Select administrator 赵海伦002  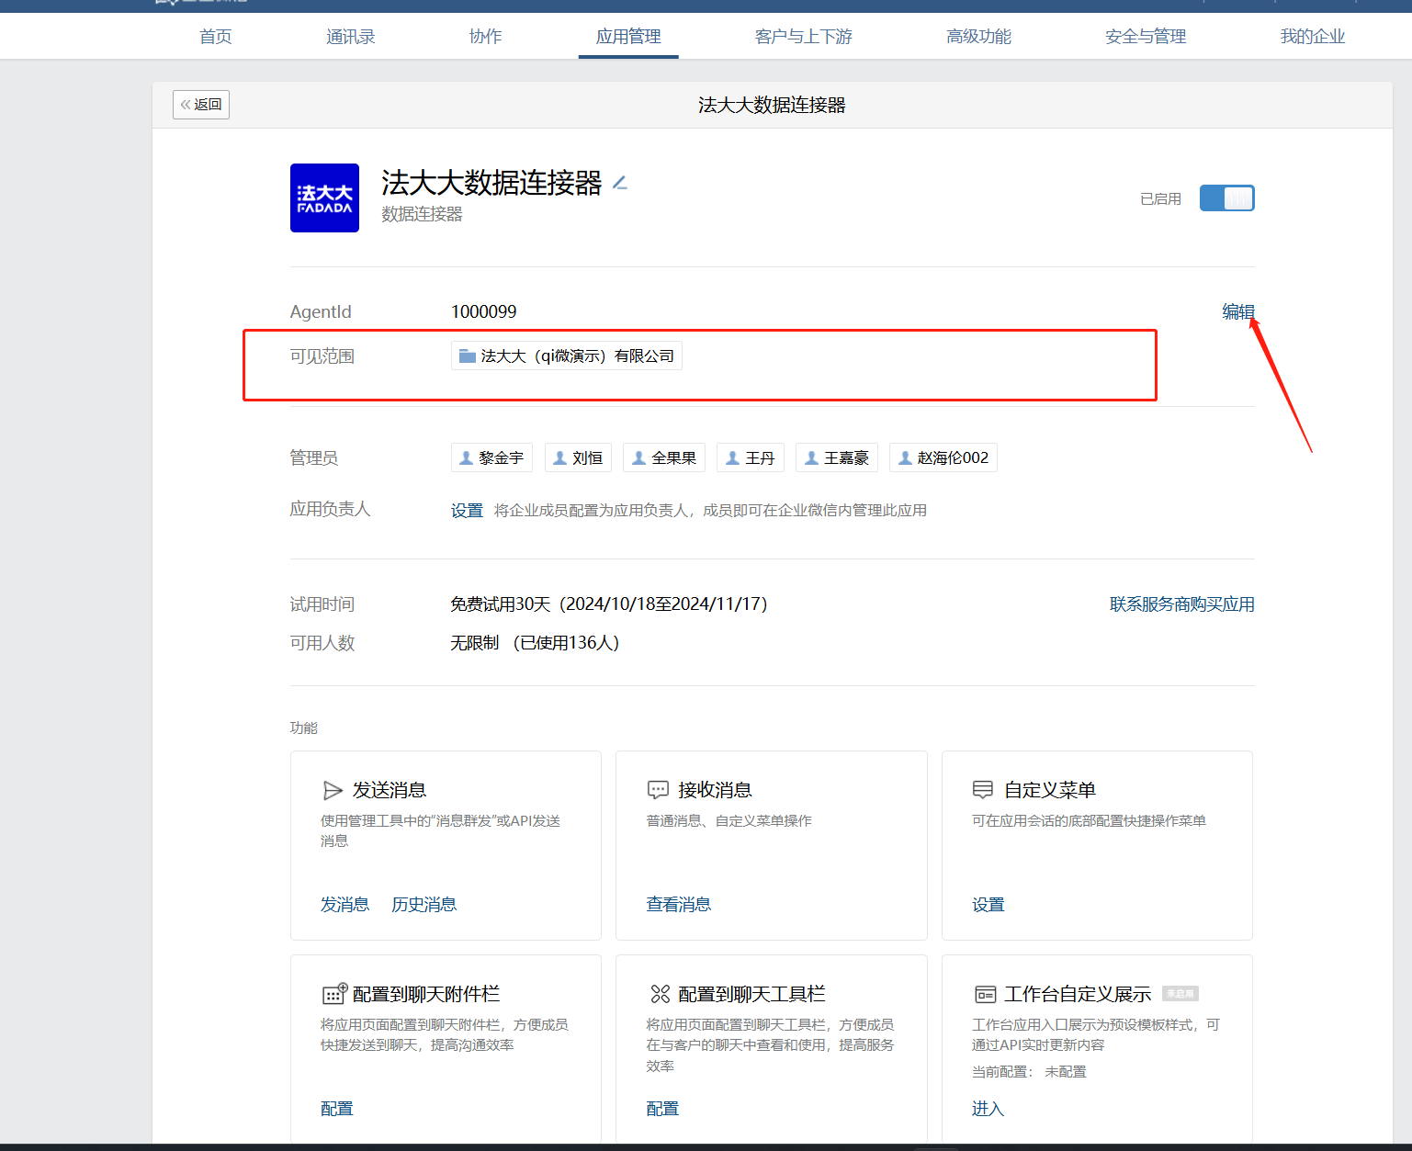point(943,457)
